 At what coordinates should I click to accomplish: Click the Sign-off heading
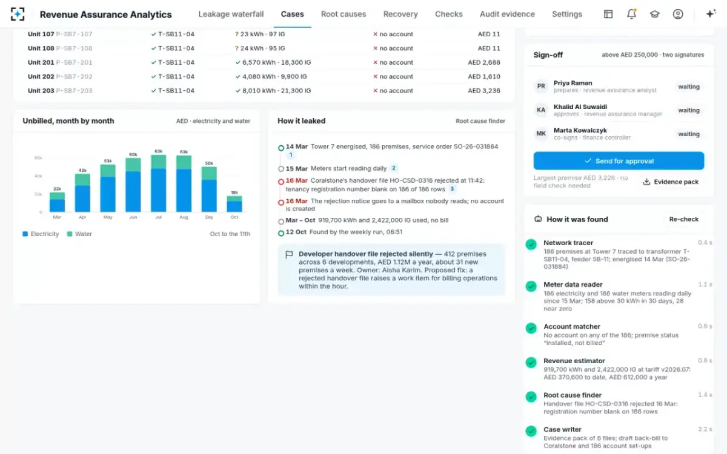(548, 55)
